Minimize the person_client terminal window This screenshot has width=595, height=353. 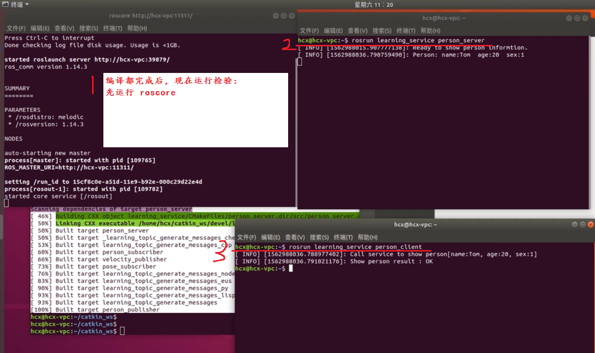(575, 225)
